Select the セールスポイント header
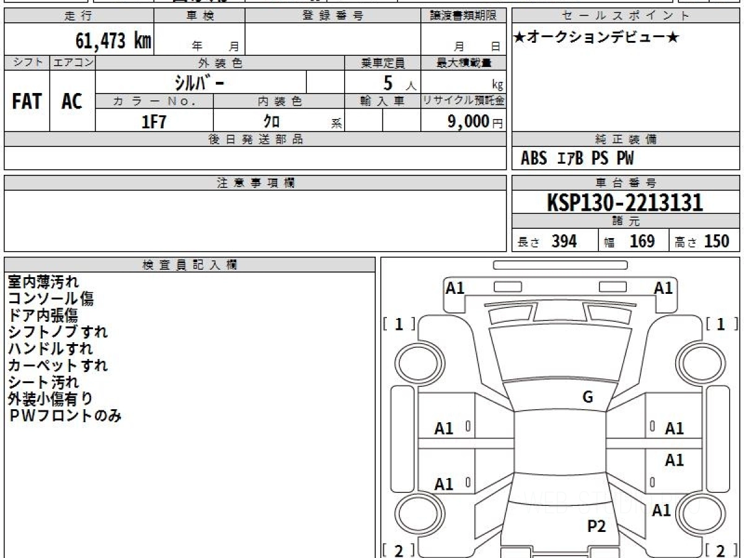Screen dimensions: 744x558 coord(626,16)
